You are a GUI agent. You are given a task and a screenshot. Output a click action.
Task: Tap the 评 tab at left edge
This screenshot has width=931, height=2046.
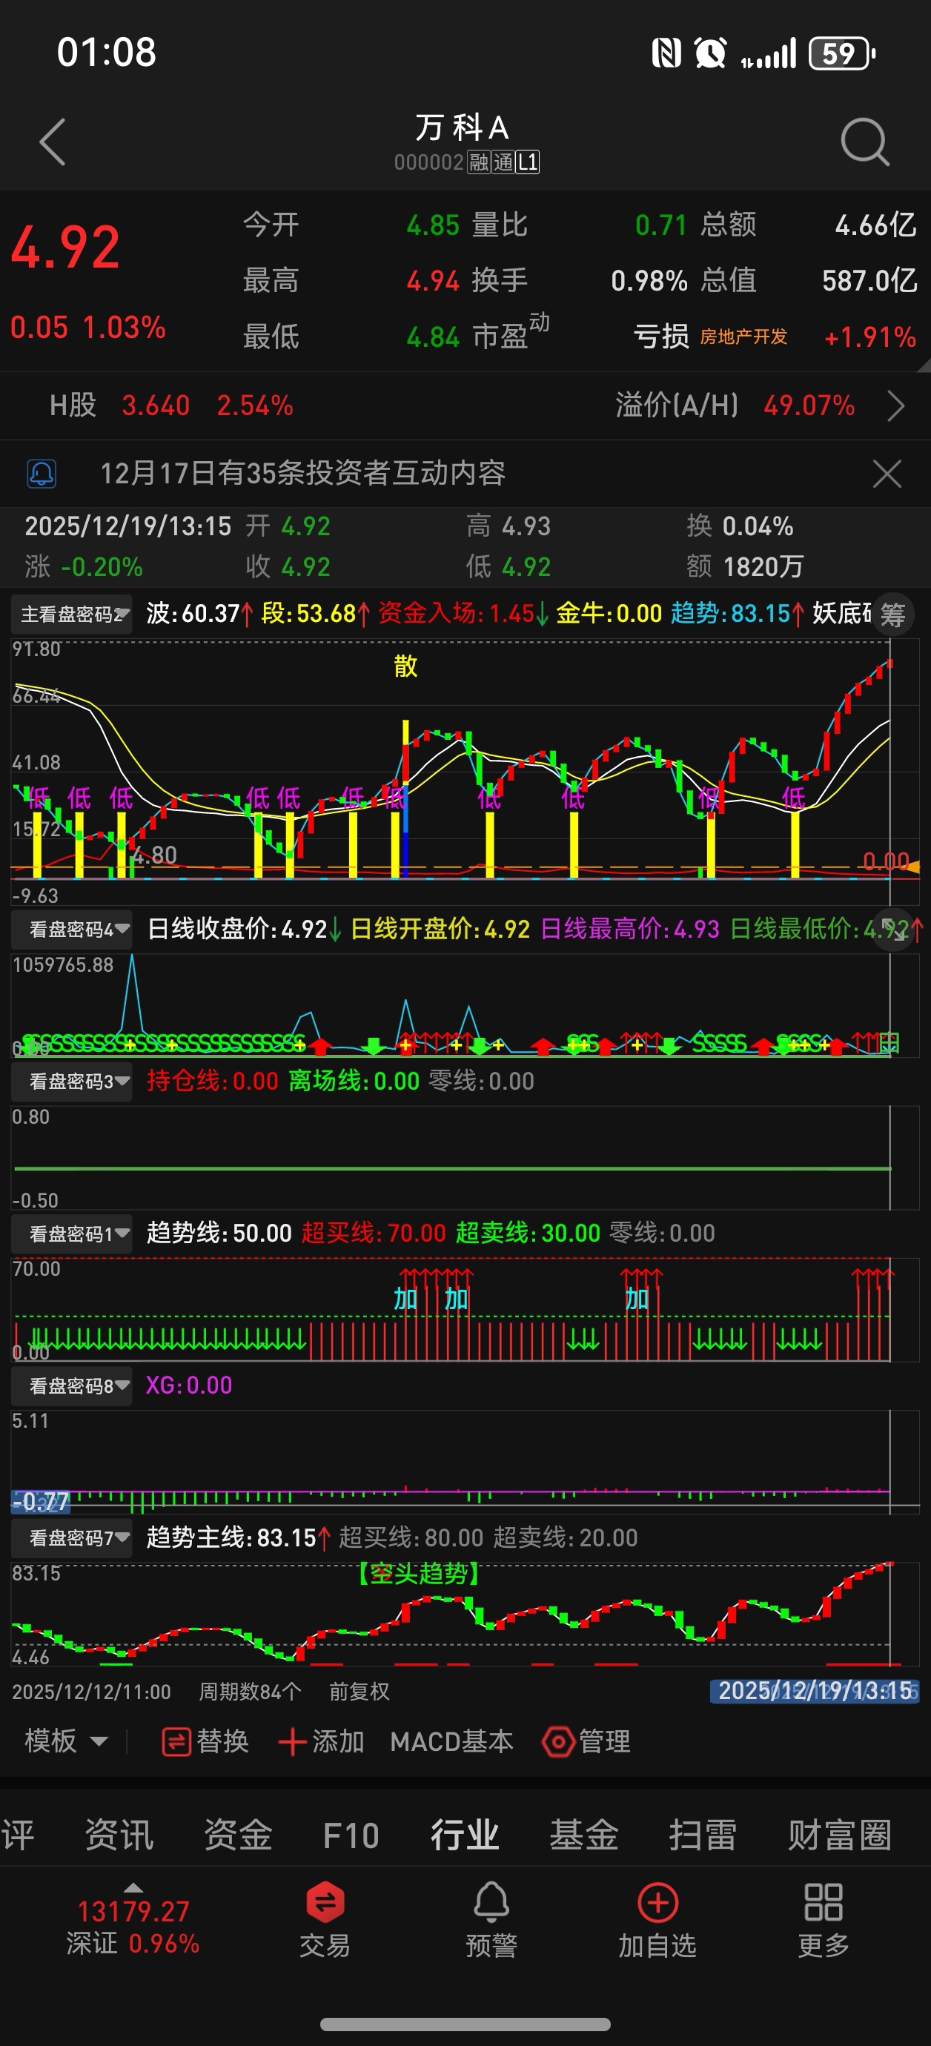[18, 1835]
